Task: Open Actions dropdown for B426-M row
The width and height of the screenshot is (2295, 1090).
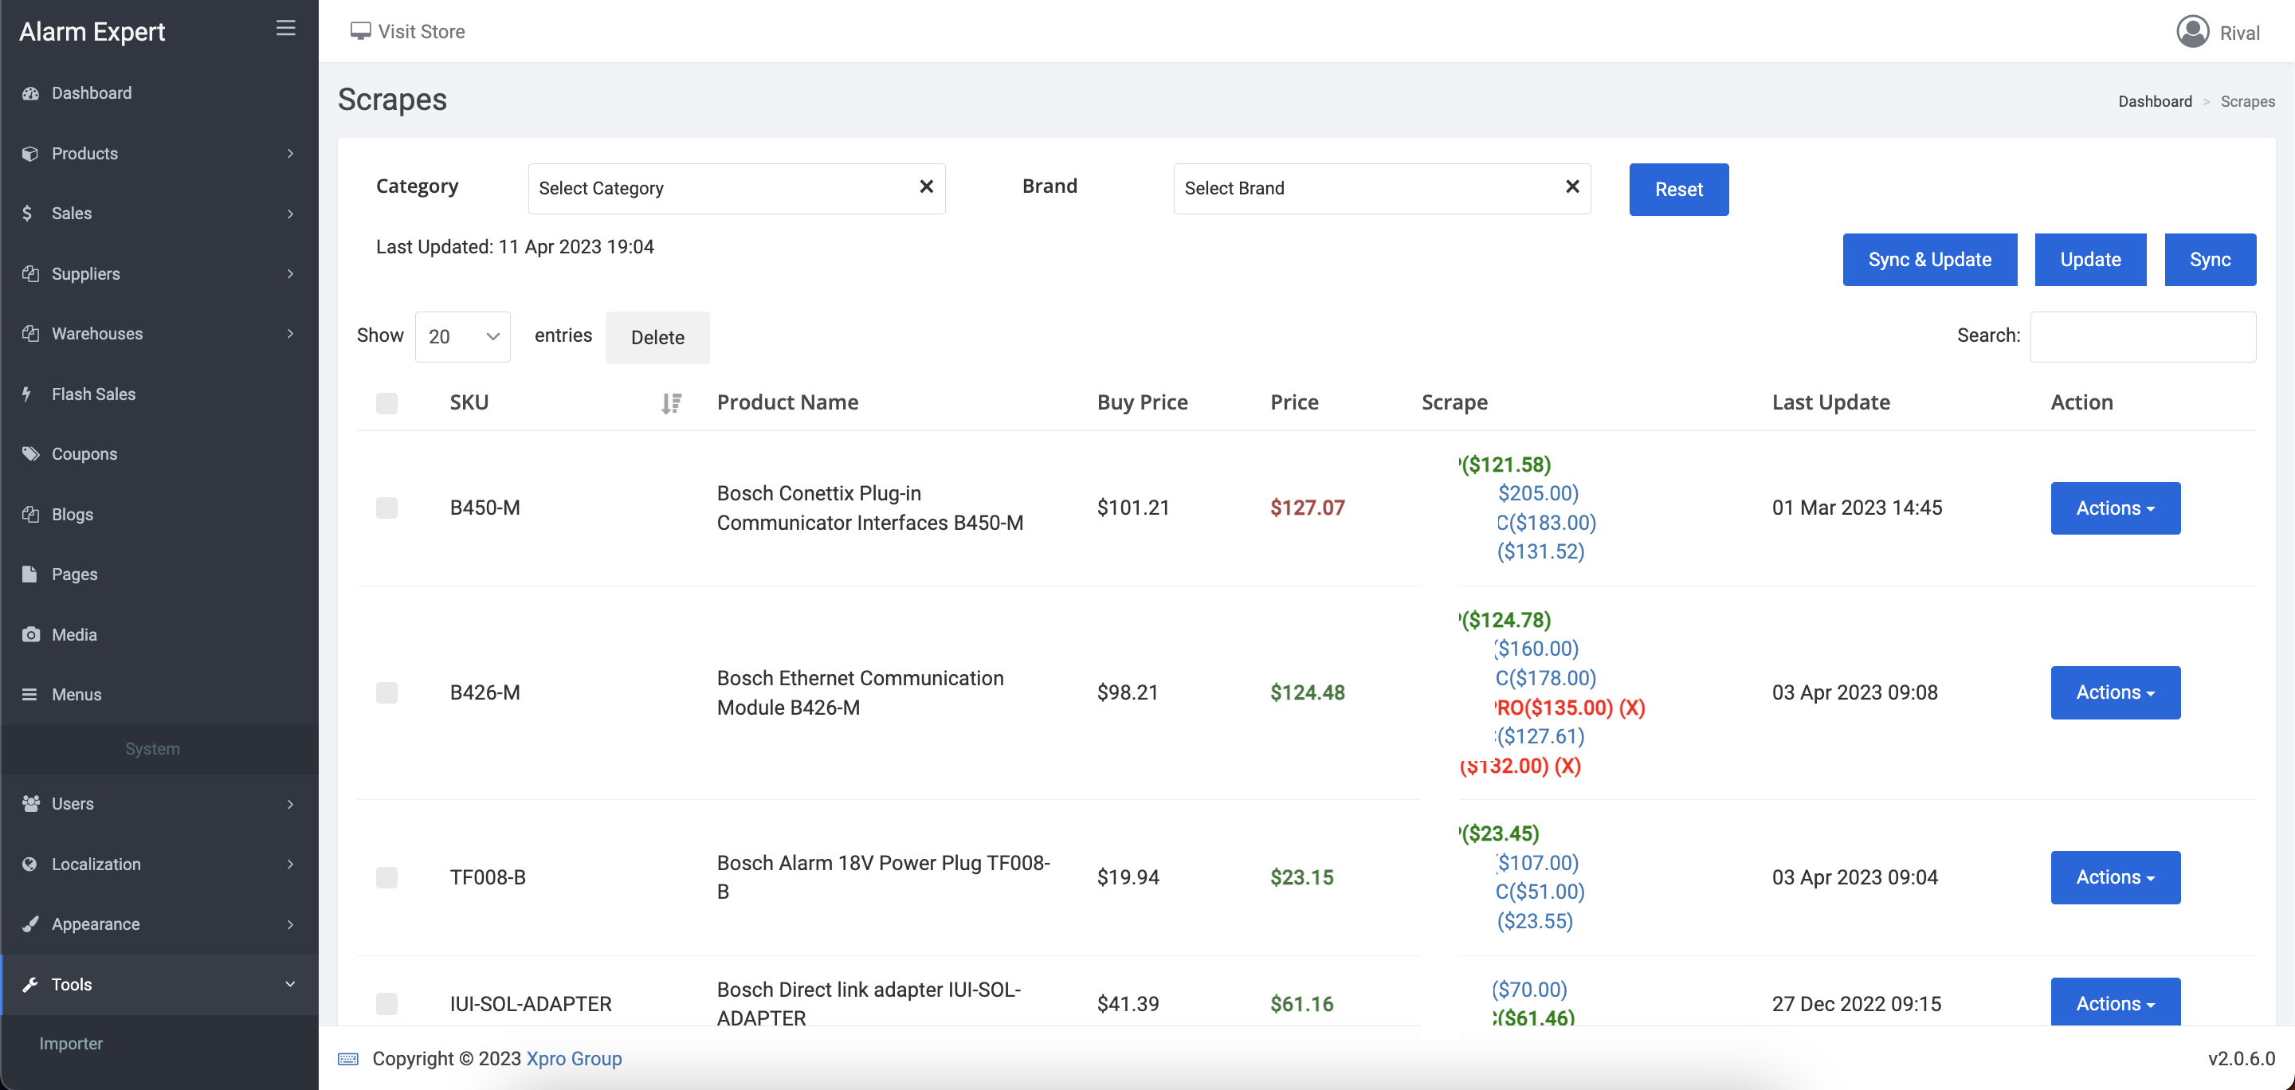Action: (2114, 692)
